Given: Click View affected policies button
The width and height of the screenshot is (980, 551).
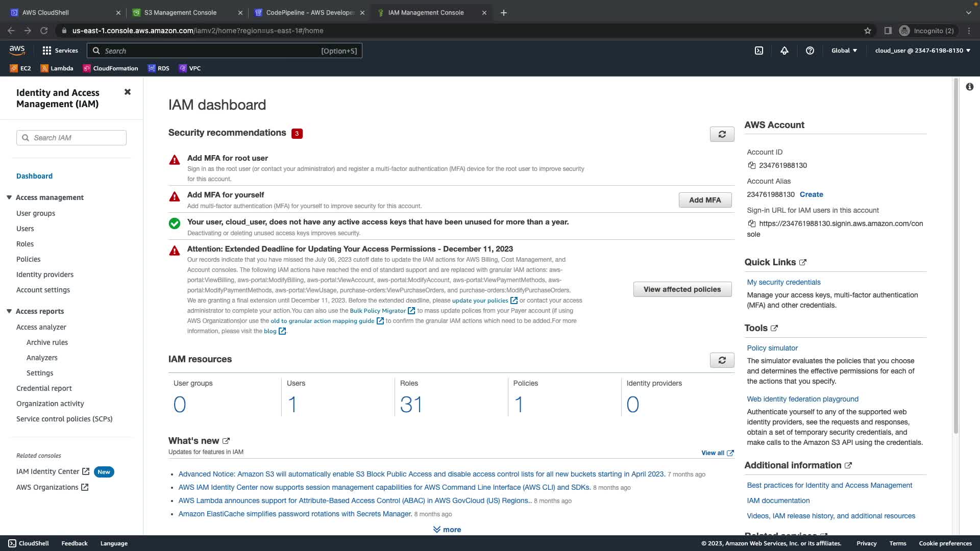Looking at the screenshot, I should 682,289.
